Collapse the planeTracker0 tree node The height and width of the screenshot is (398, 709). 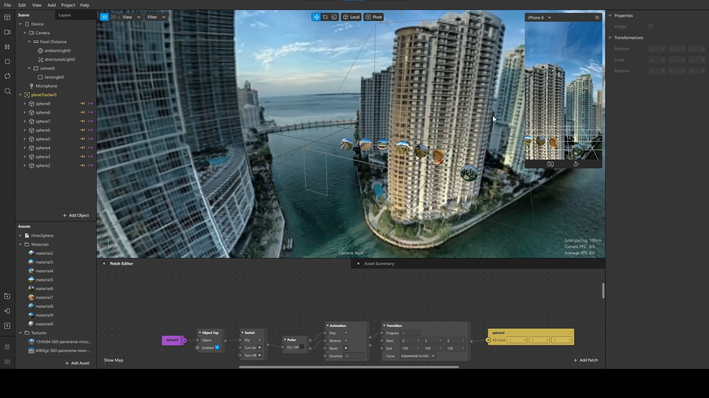click(20, 95)
